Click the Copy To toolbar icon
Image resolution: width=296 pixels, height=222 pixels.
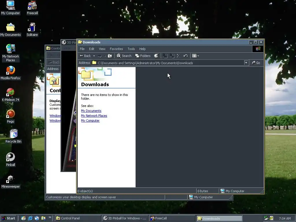pyautogui.click(x=172, y=56)
